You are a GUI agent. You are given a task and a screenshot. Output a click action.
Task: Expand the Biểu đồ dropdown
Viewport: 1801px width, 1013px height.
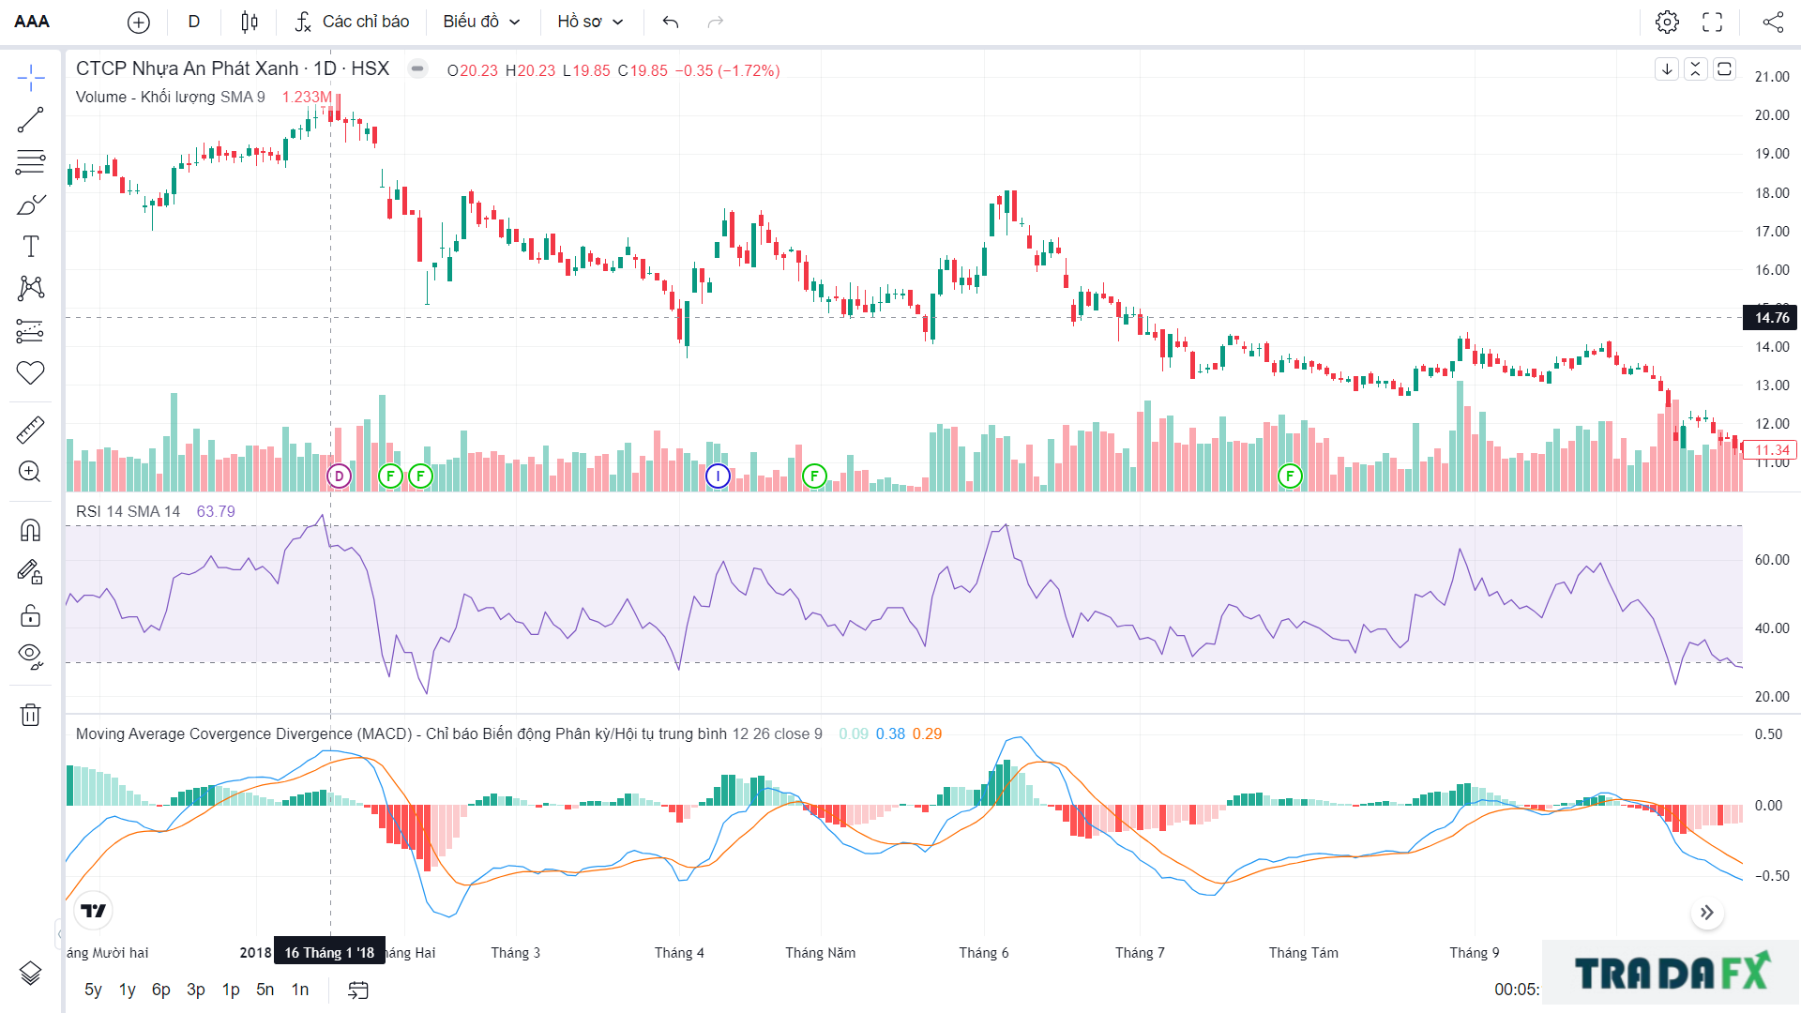(x=481, y=22)
